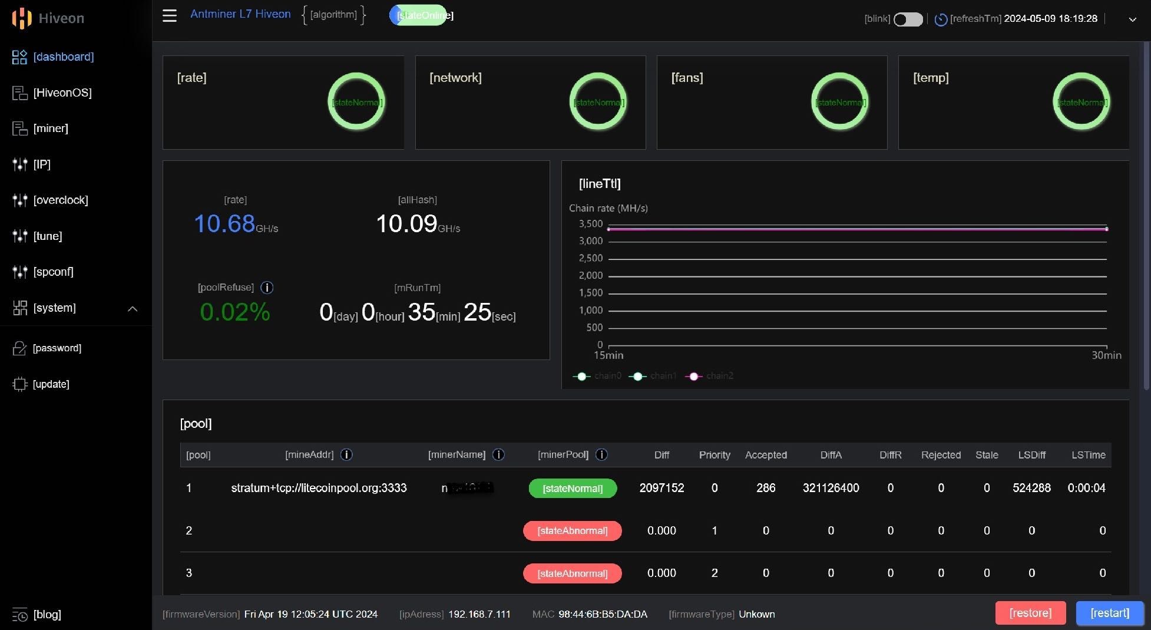
Task: Click the stateOnline status badge
Action: click(418, 15)
